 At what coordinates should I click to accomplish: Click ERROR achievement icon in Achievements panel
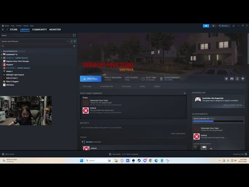pyautogui.click(x=196, y=136)
